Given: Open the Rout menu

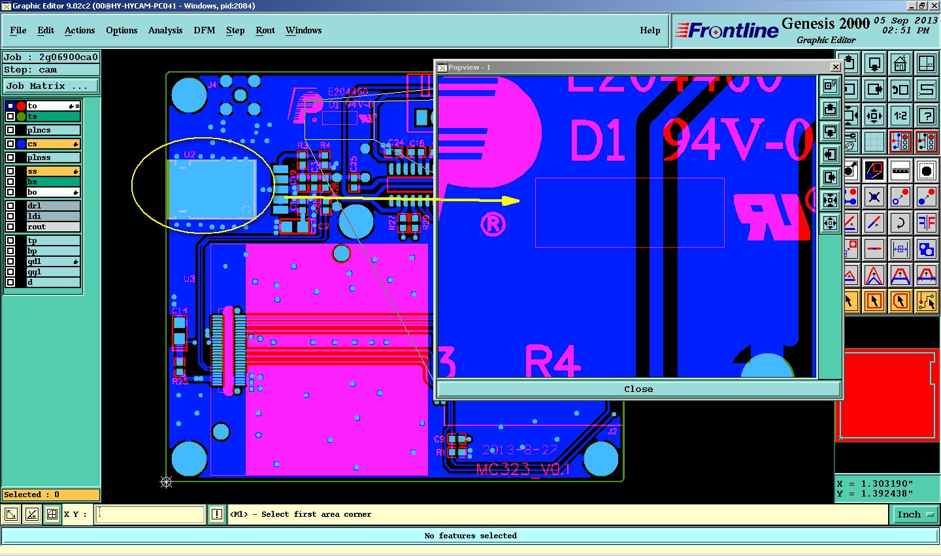Looking at the screenshot, I should tap(265, 30).
